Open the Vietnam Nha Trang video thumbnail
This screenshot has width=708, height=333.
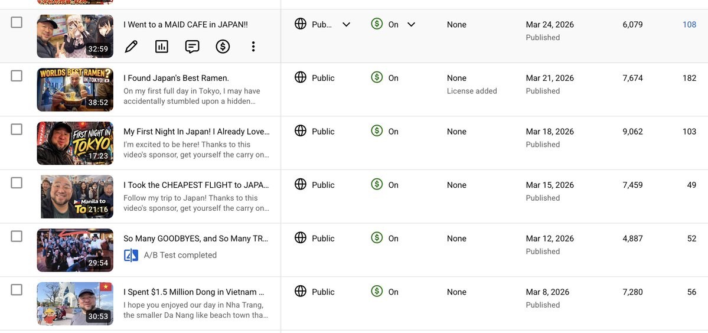[75, 303]
